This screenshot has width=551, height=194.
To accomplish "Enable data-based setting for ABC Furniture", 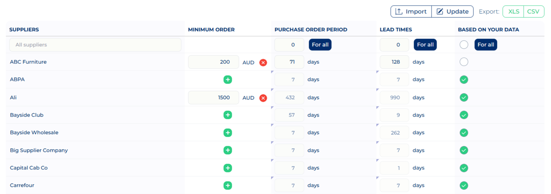I will 464,62.
